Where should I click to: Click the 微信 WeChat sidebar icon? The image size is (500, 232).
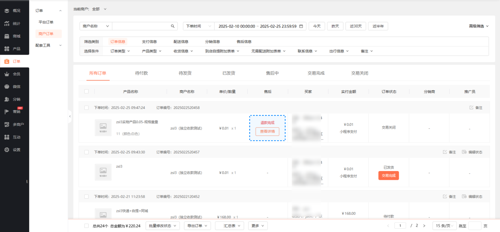(x=7, y=87)
